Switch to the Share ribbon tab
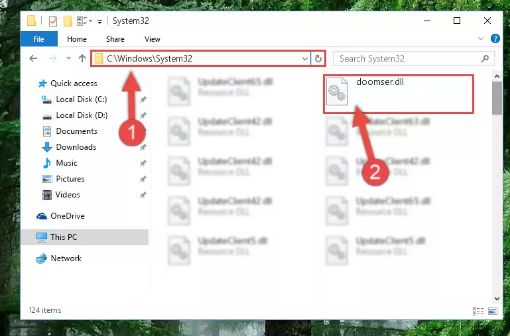Screen dimensions: 510x336 pyautogui.click(x=115, y=39)
